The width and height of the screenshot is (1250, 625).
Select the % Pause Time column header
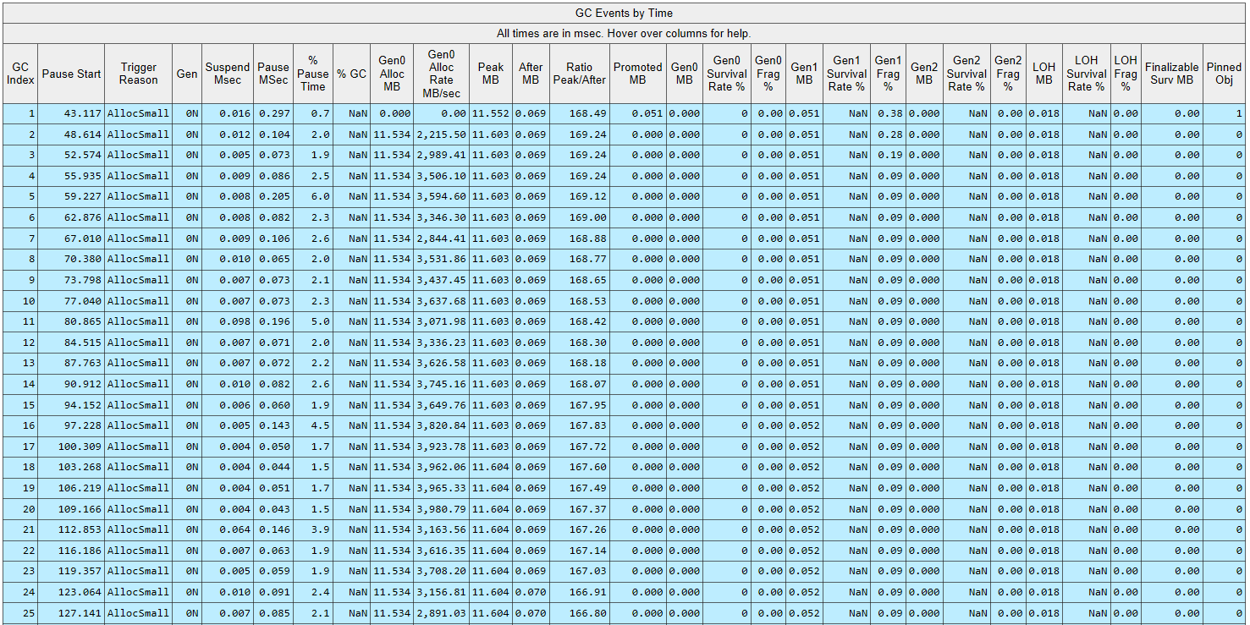point(313,74)
